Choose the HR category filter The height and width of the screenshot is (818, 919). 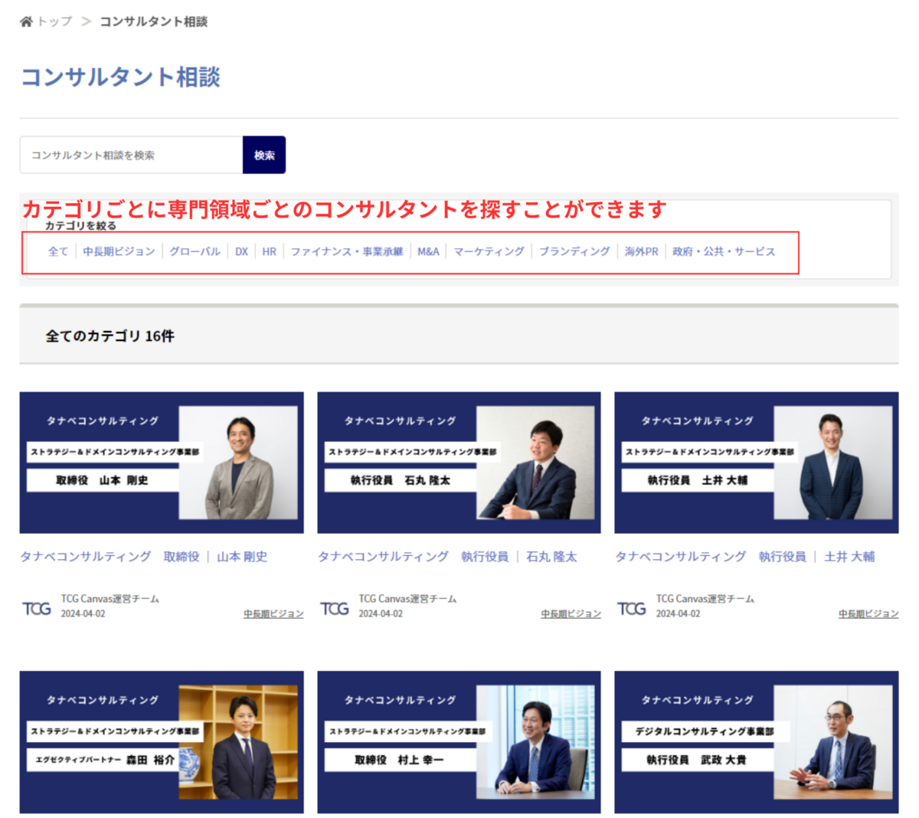point(269,251)
